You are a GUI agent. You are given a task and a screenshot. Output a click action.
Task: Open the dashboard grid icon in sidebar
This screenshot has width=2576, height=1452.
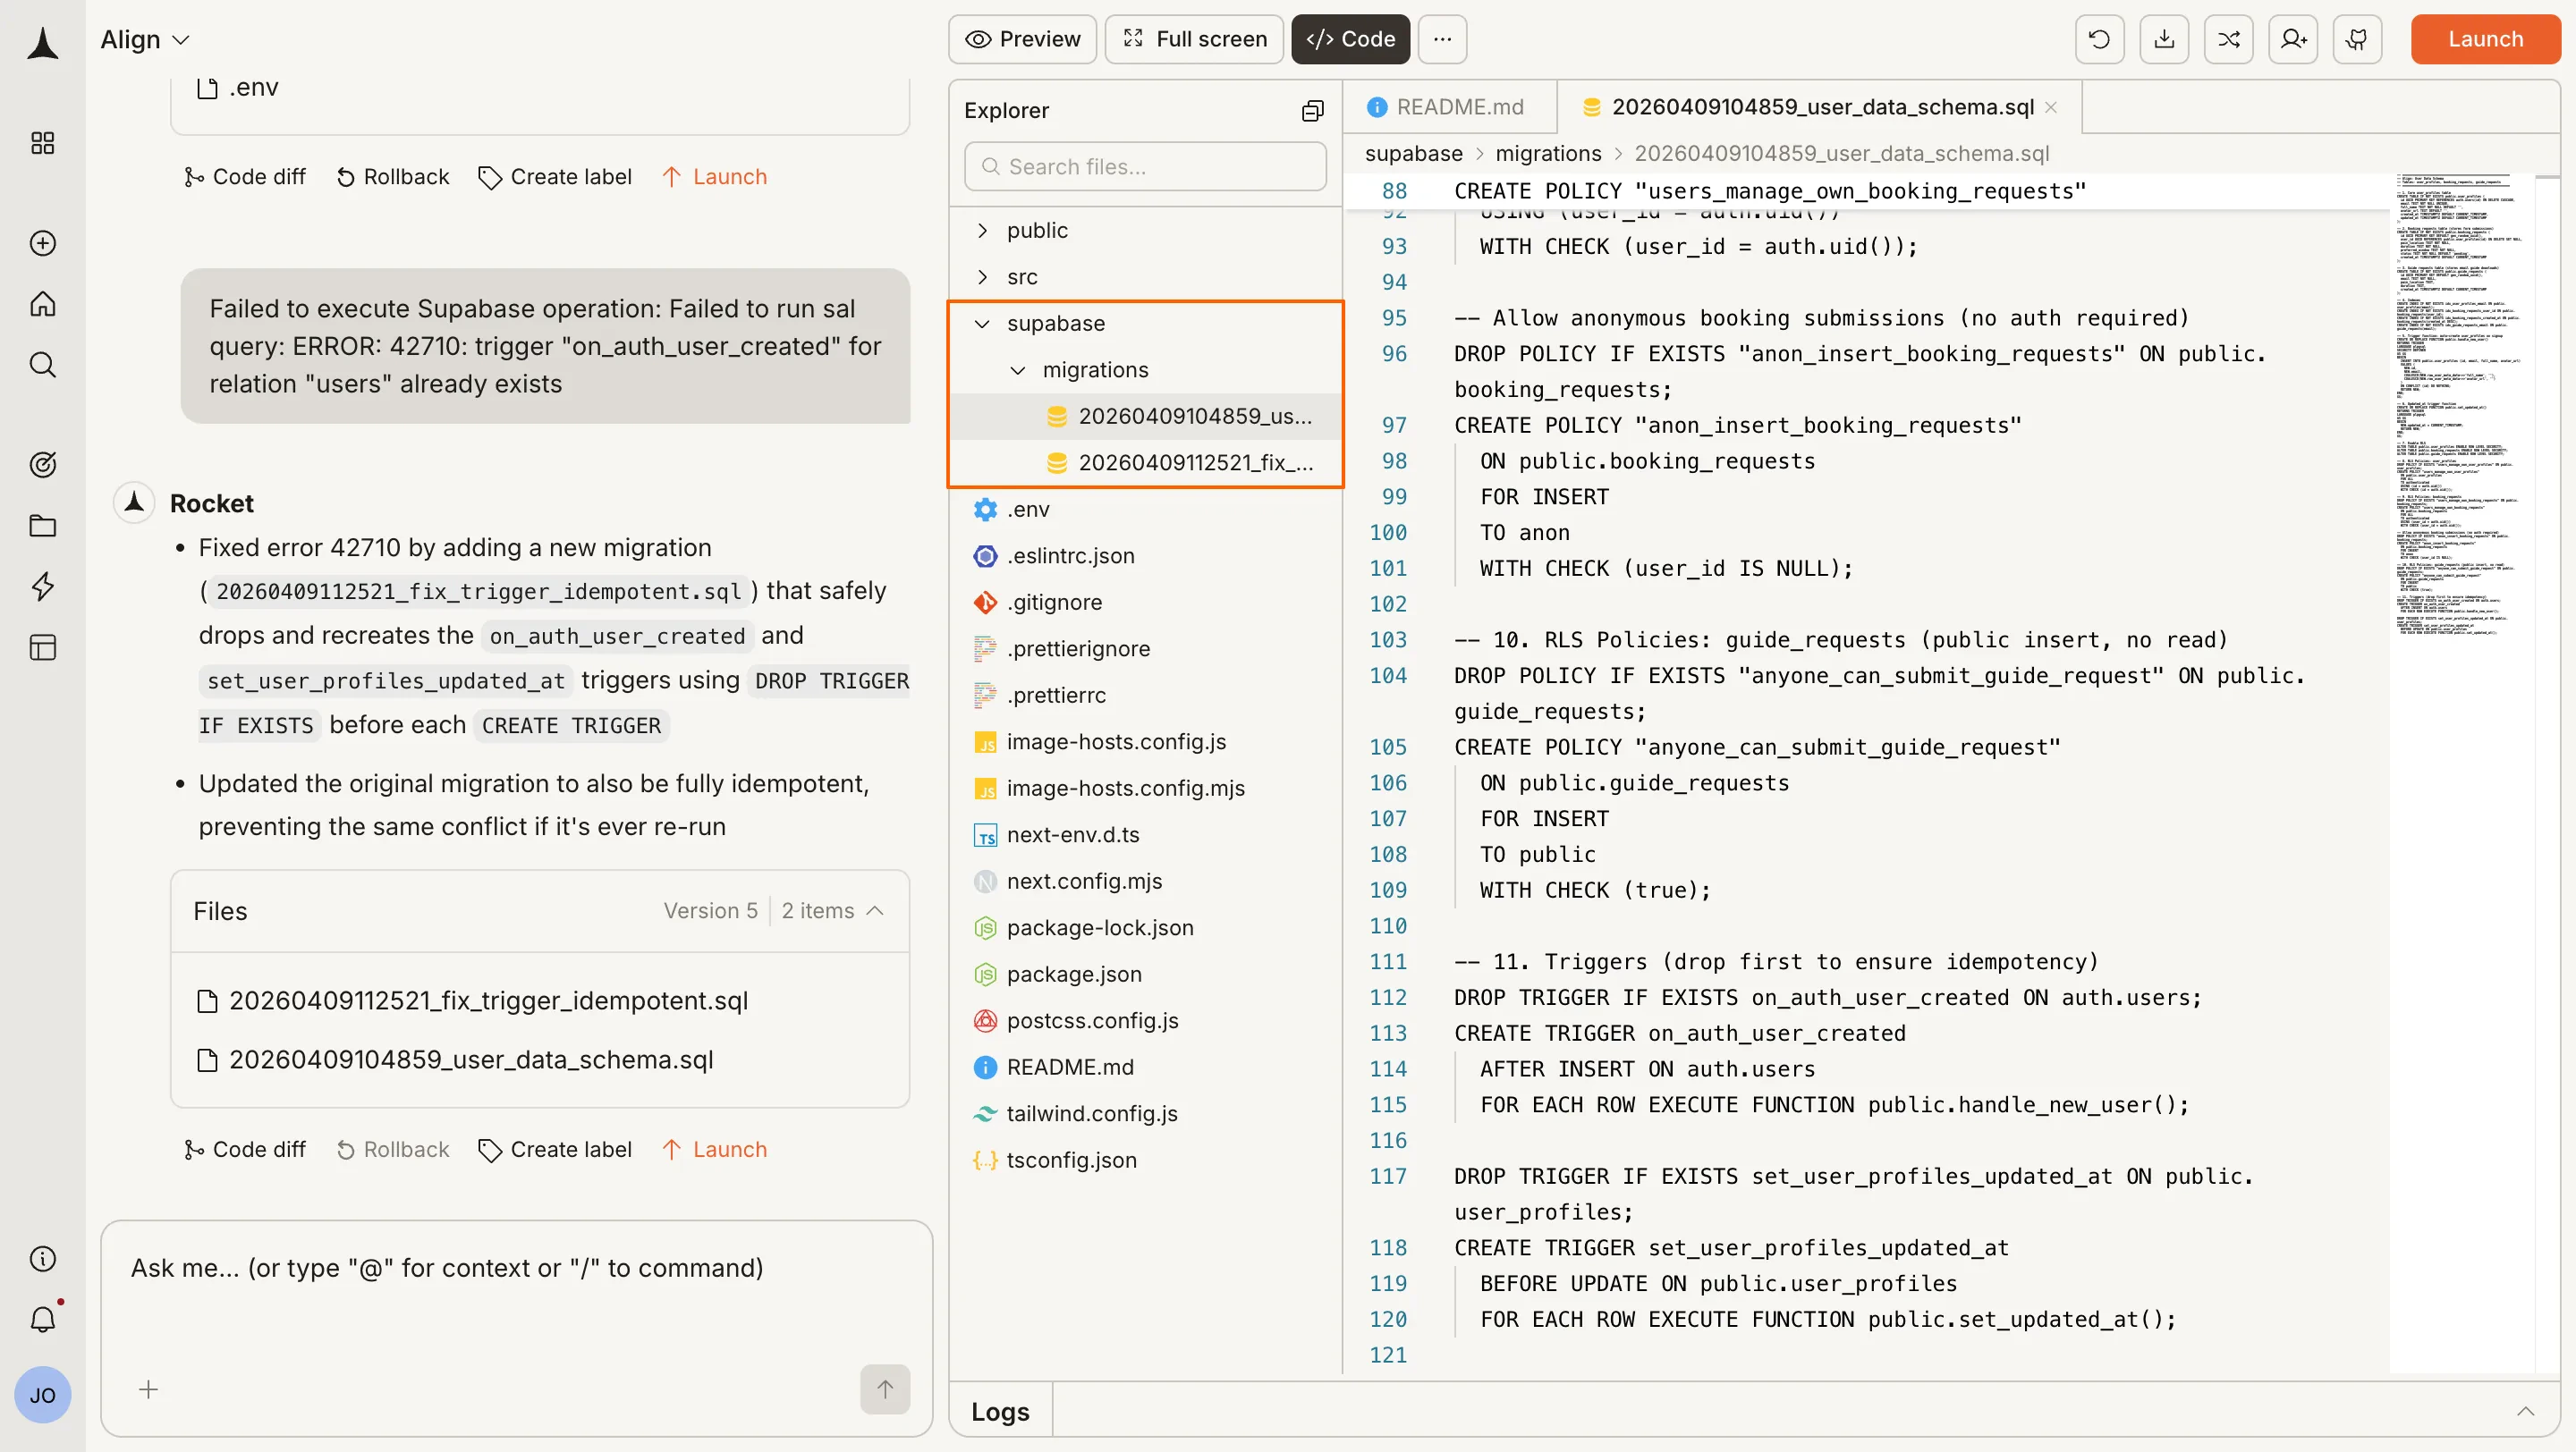coord(42,143)
